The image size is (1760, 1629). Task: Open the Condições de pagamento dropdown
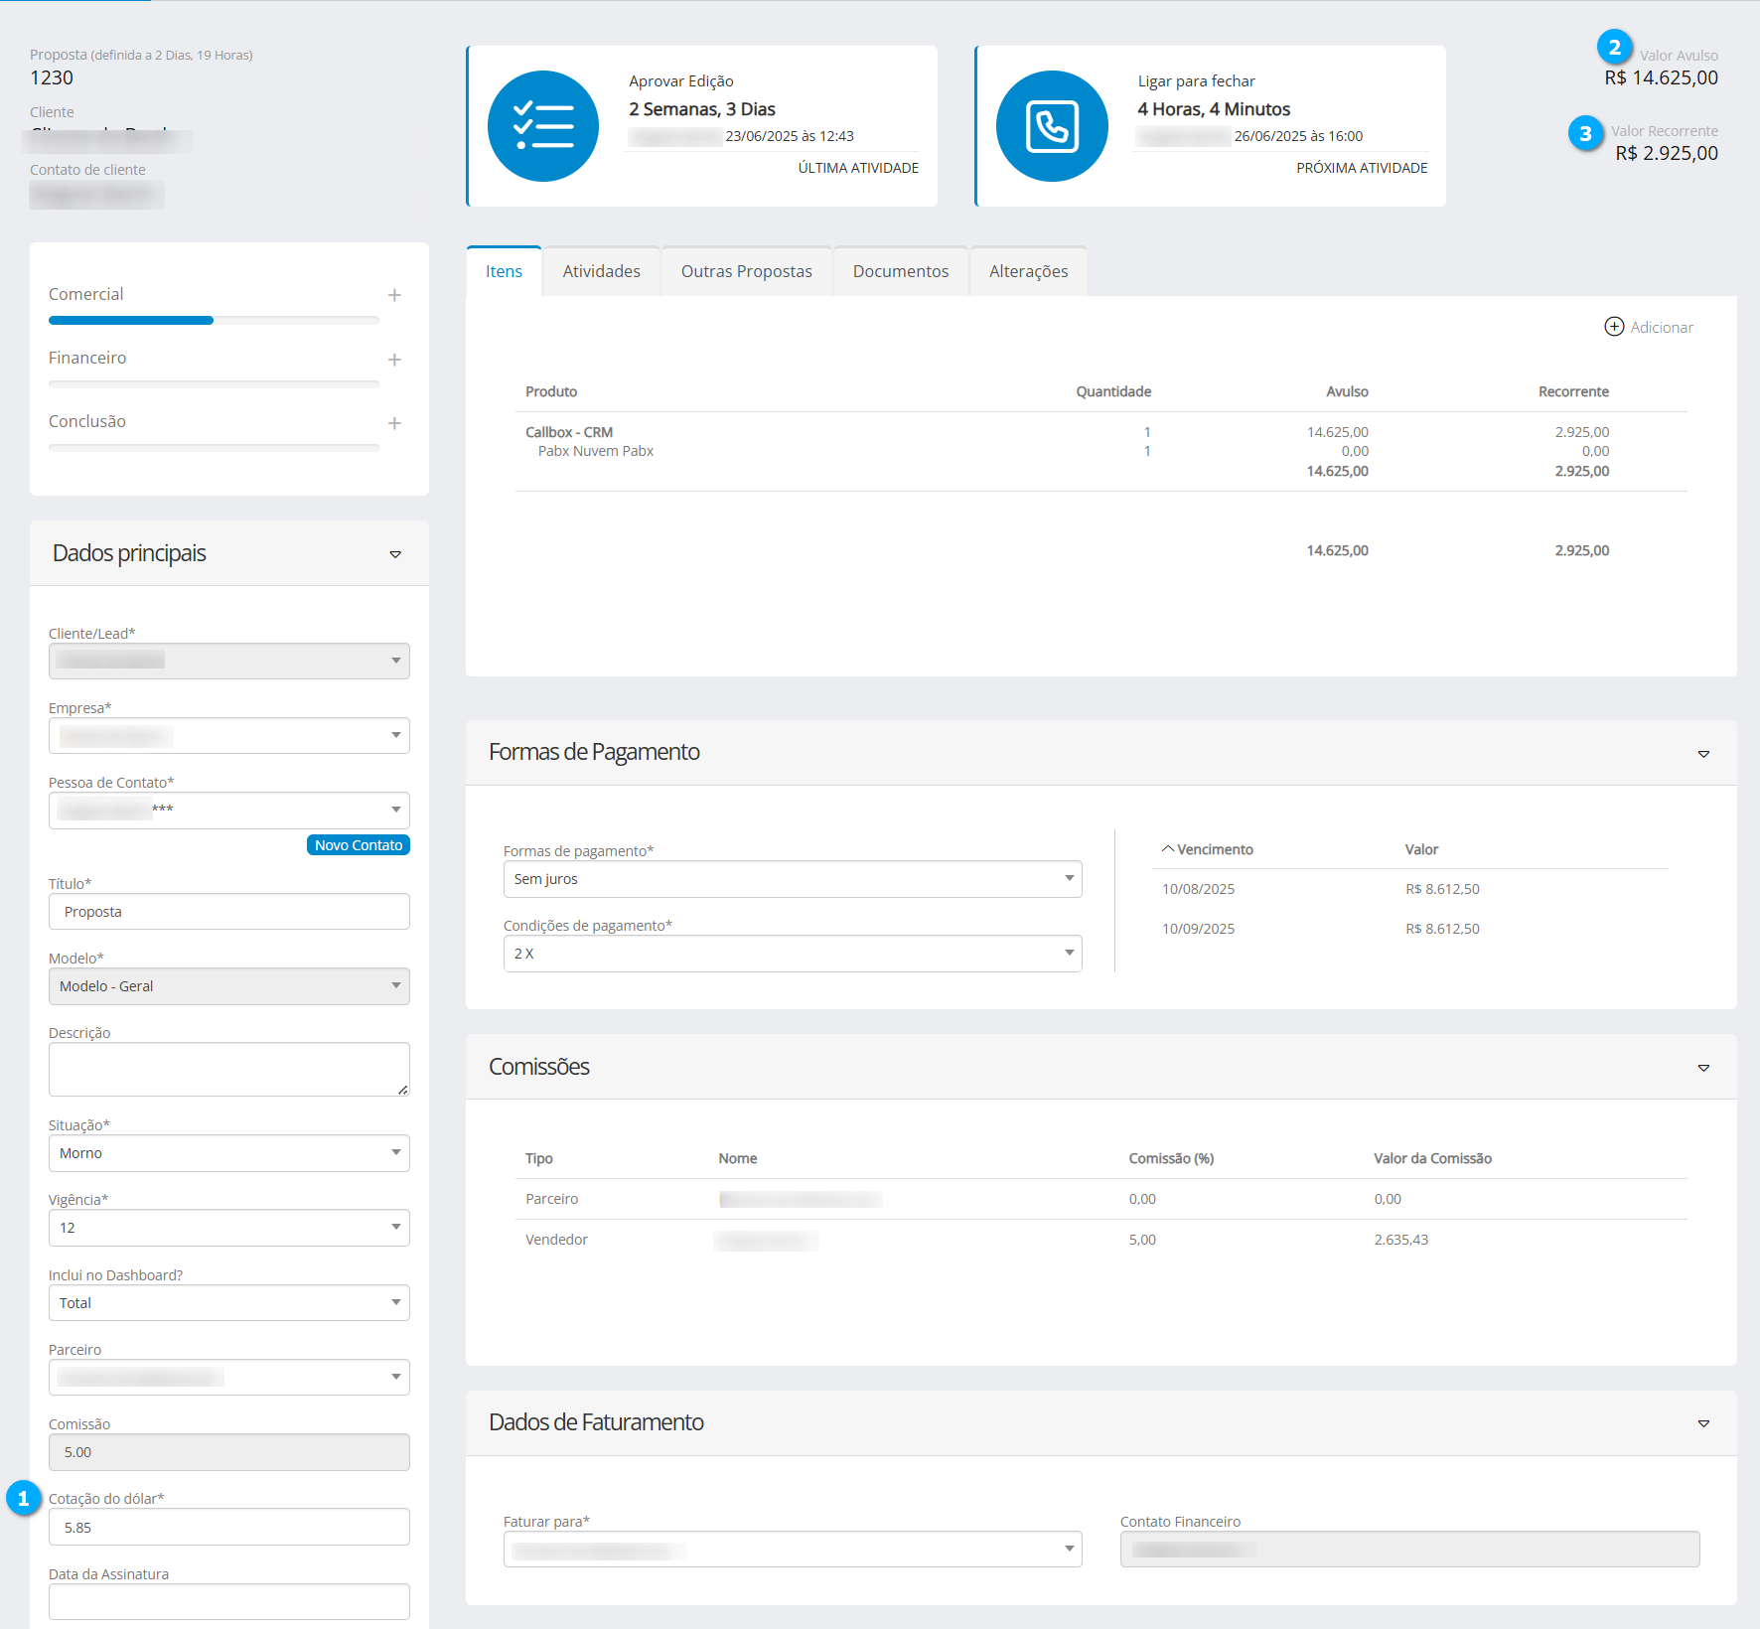[792, 954]
